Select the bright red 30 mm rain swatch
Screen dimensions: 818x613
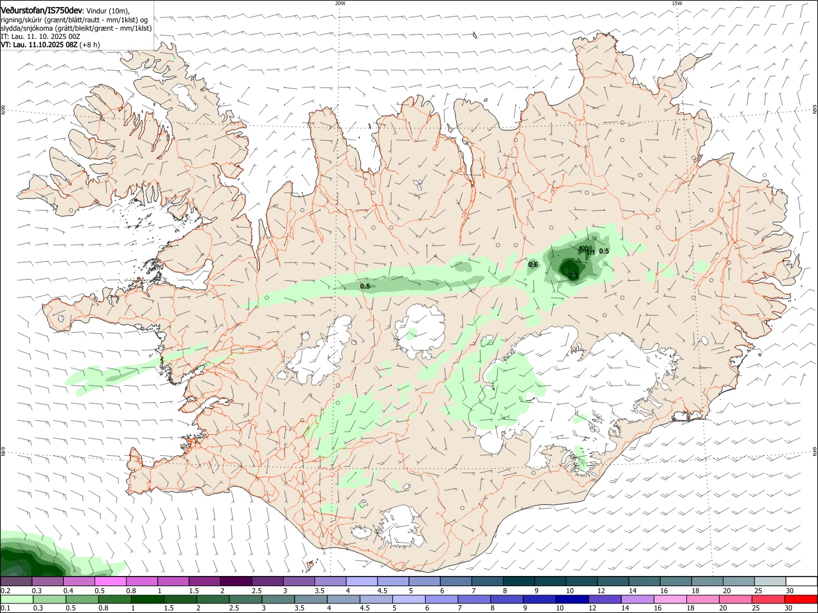(x=800, y=599)
